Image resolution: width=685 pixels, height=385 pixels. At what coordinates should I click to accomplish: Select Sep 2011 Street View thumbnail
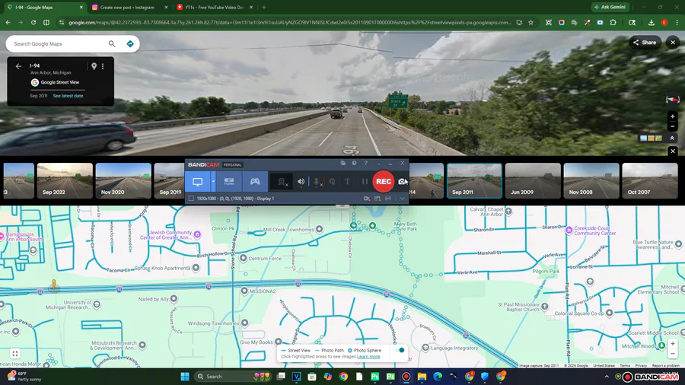point(474,181)
